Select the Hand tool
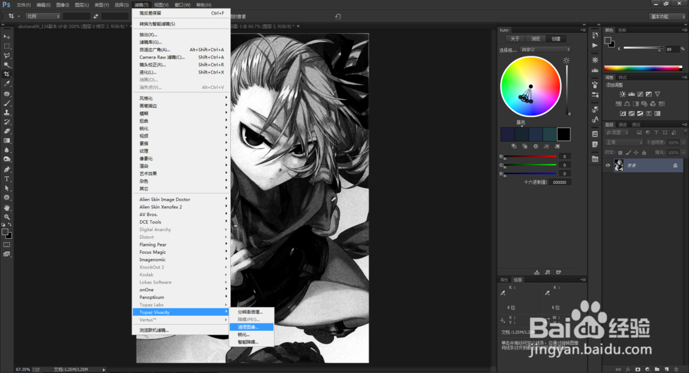Screen dimensions: 689x373 [7, 208]
